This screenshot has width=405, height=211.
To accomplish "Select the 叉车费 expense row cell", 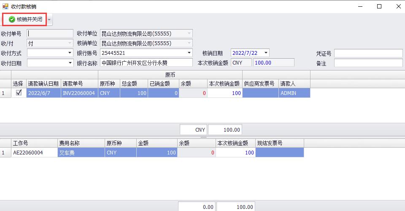I will (x=81, y=153).
